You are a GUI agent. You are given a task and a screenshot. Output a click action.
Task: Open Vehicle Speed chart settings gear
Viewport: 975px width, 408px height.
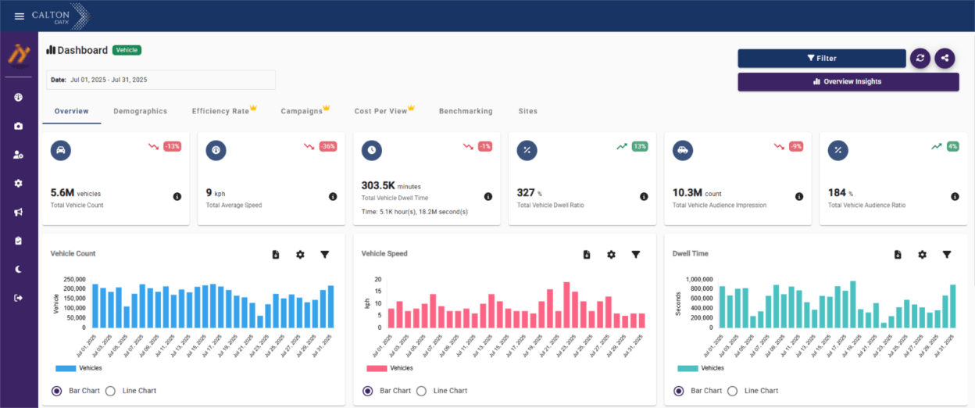tap(611, 255)
